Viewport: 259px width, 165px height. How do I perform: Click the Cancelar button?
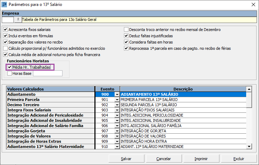(164, 159)
